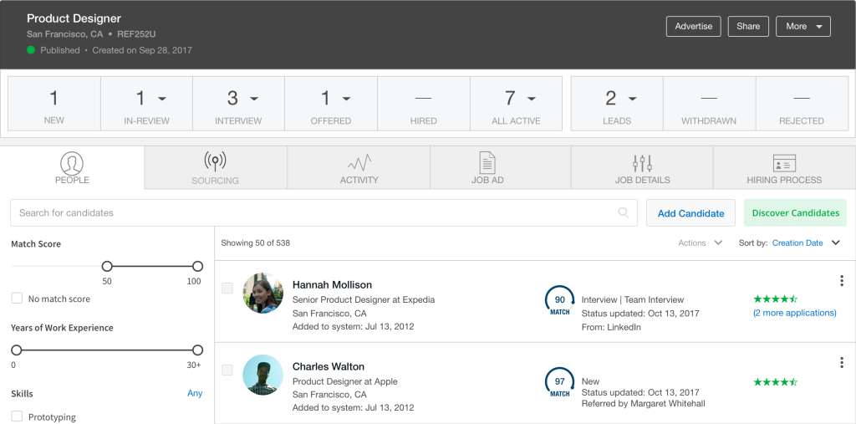This screenshot has height=424, width=856.
Task: Click the Match Score minimum slider handle
Action: 107,266
